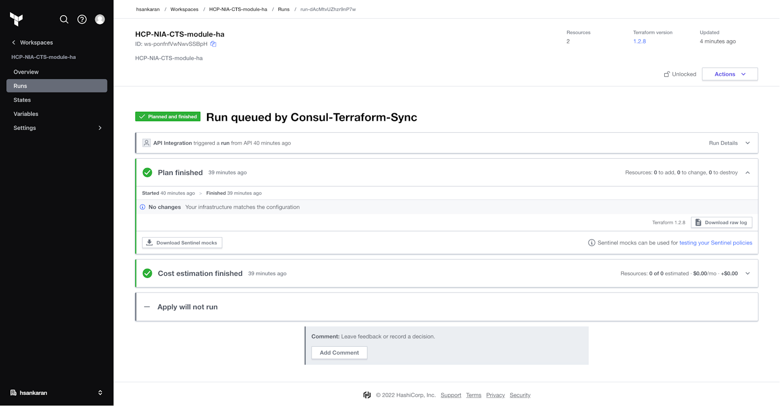Open the testing your Sentinel policies link
Image resolution: width=784 pixels, height=410 pixels.
click(x=716, y=242)
